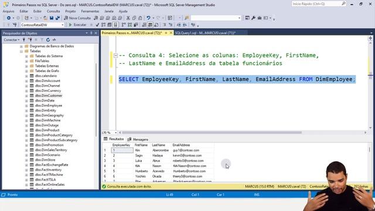Viewport: 375px width, 211px height.
Task: Expand Diagramas de Banco de Dados node
Action: pos(21,46)
